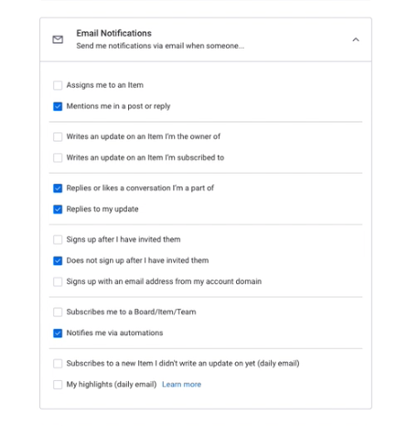Enable 'Assigns me to an Item' checkbox
Image resolution: width=408 pixels, height=426 pixels.
click(x=58, y=85)
